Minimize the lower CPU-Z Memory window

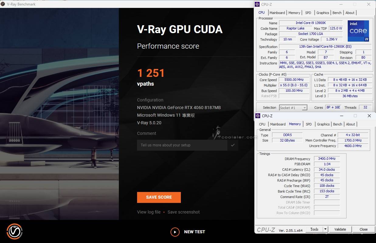[341, 116]
